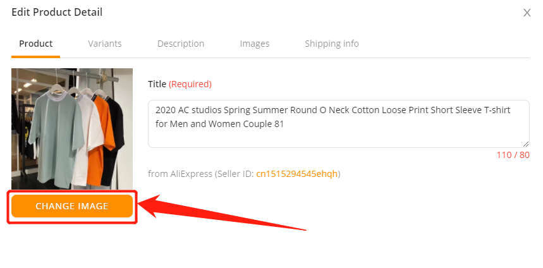This screenshot has width=543, height=268.
Task: Click the CHANGE IMAGE button
Action: (72, 206)
